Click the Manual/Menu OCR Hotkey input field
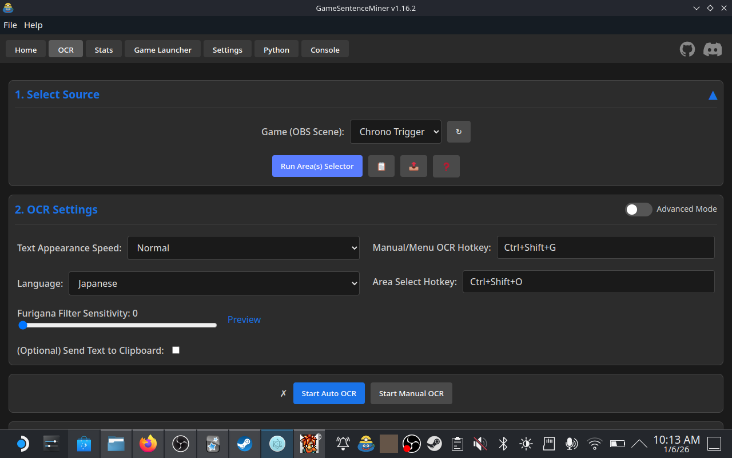 click(606, 247)
